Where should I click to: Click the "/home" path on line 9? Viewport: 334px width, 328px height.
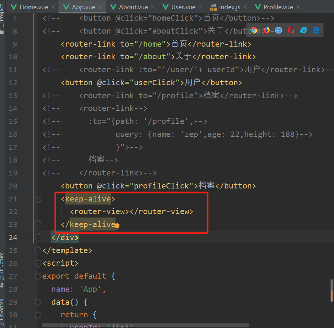pyautogui.click(x=152, y=44)
